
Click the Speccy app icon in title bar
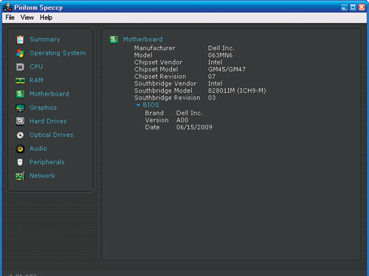click(x=7, y=7)
